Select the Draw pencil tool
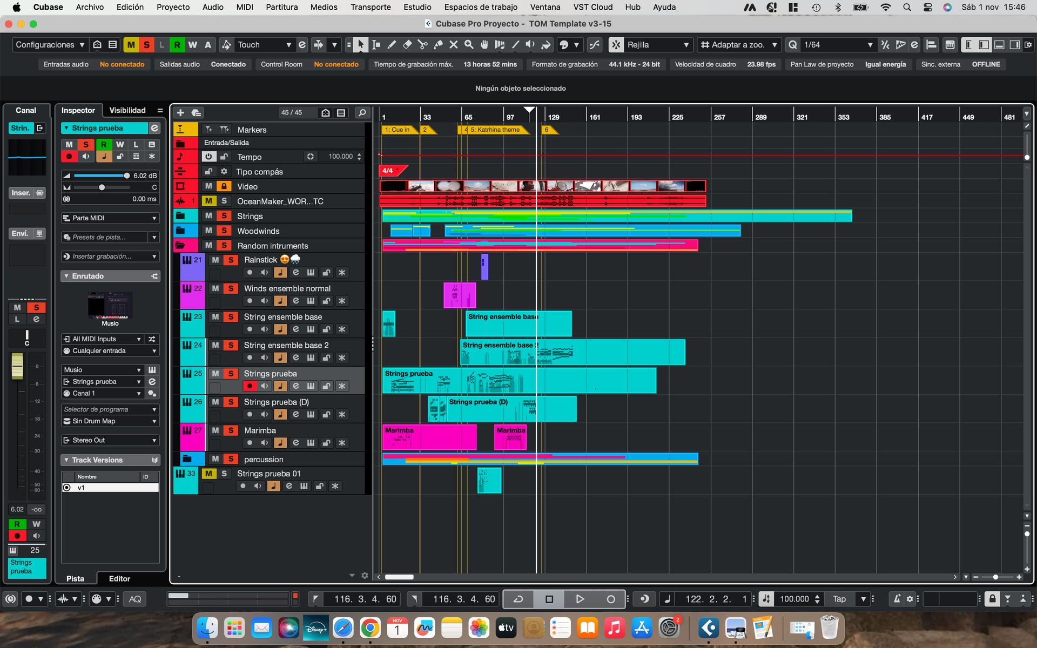The image size is (1037, 648). tap(392, 45)
